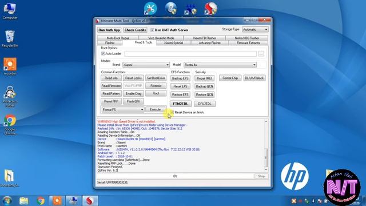The image size is (366, 206).
Task: Open the Storage Type dropdown
Action: [x=255, y=30]
